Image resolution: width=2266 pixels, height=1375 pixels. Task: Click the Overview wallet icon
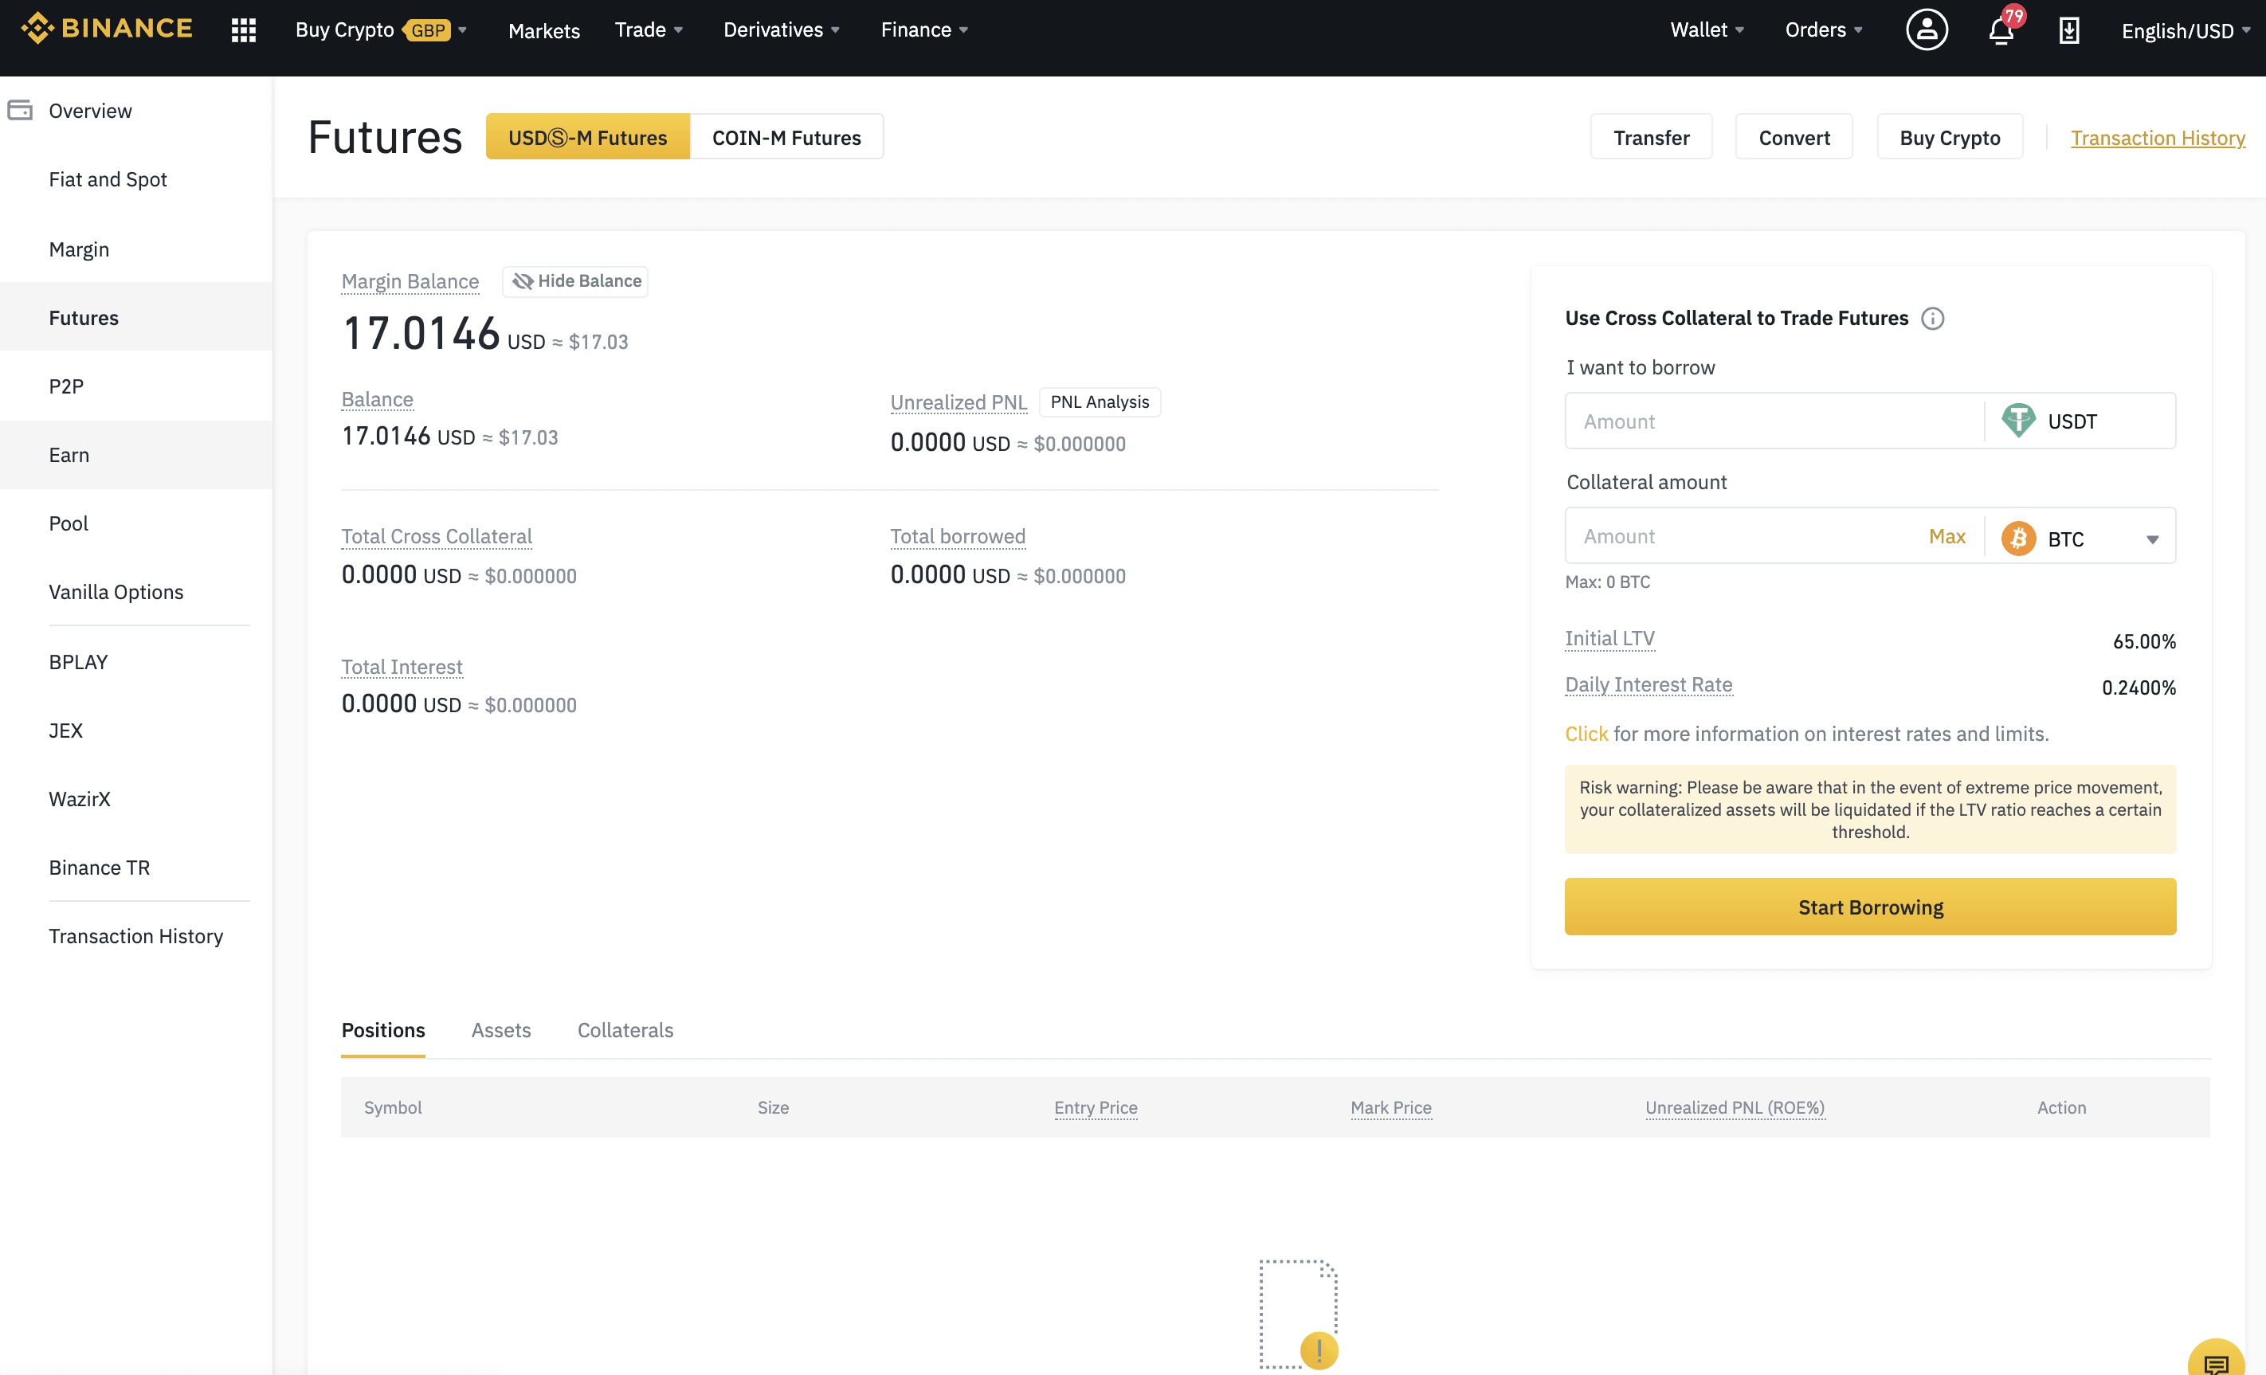click(20, 111)
